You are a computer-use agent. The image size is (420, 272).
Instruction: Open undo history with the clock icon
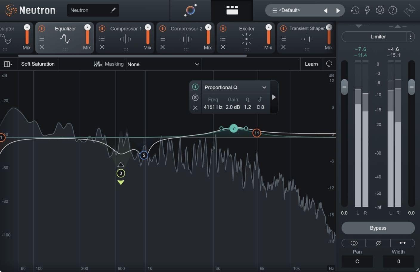[x=355, y=10]
